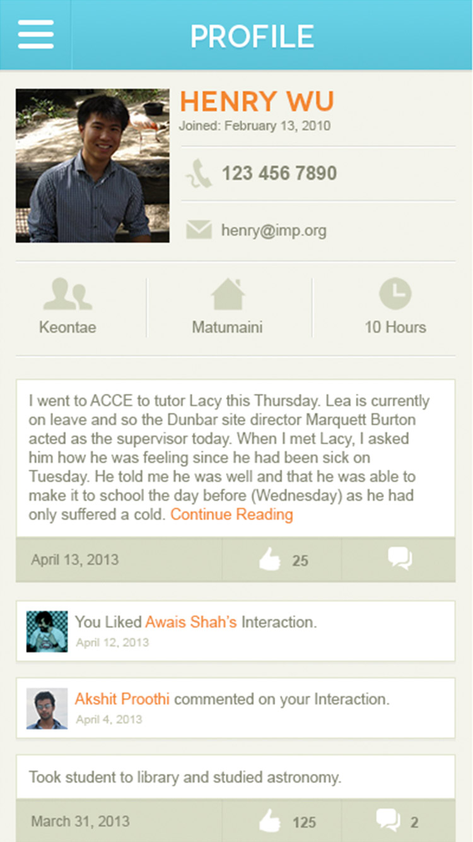Screen dimensions: 473x842
Task: Tap Awais Shah's avatar thumbnail
Action: (x=47, y=631)
